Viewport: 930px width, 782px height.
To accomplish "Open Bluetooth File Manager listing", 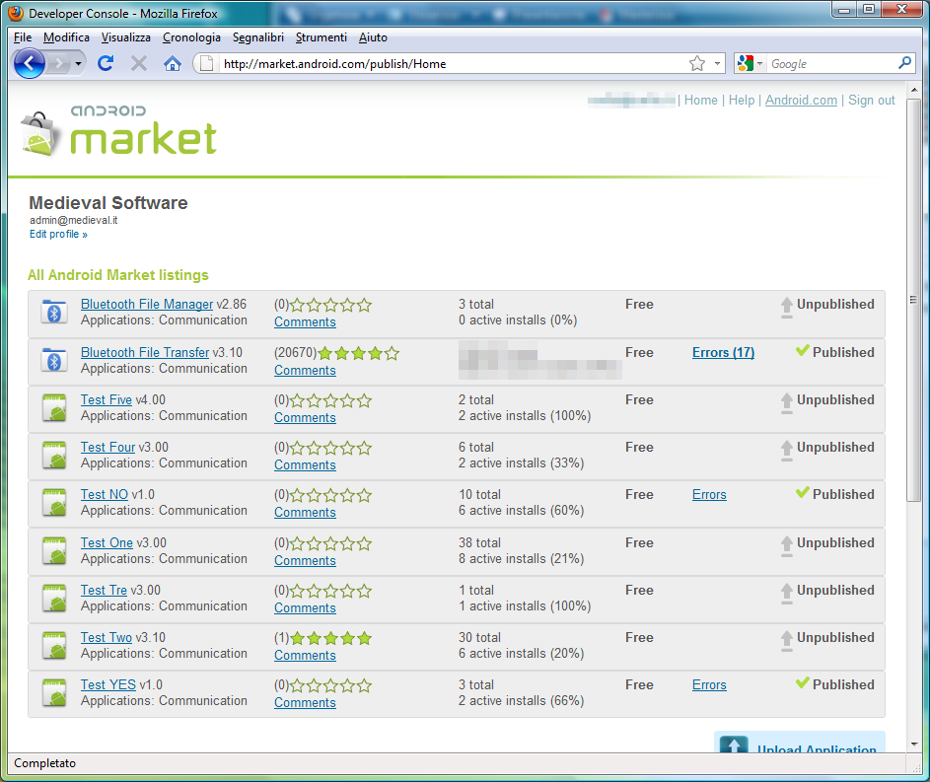I will [147, 304].
